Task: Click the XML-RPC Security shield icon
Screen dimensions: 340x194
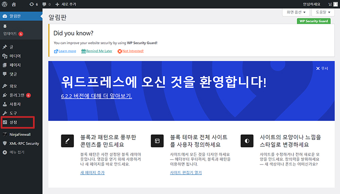Action: point(5,143)
